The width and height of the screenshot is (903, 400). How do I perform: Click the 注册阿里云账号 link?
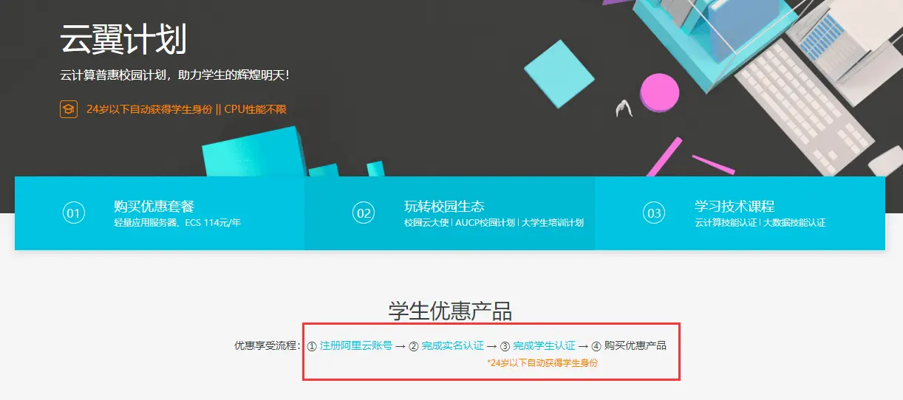[356, 345]
